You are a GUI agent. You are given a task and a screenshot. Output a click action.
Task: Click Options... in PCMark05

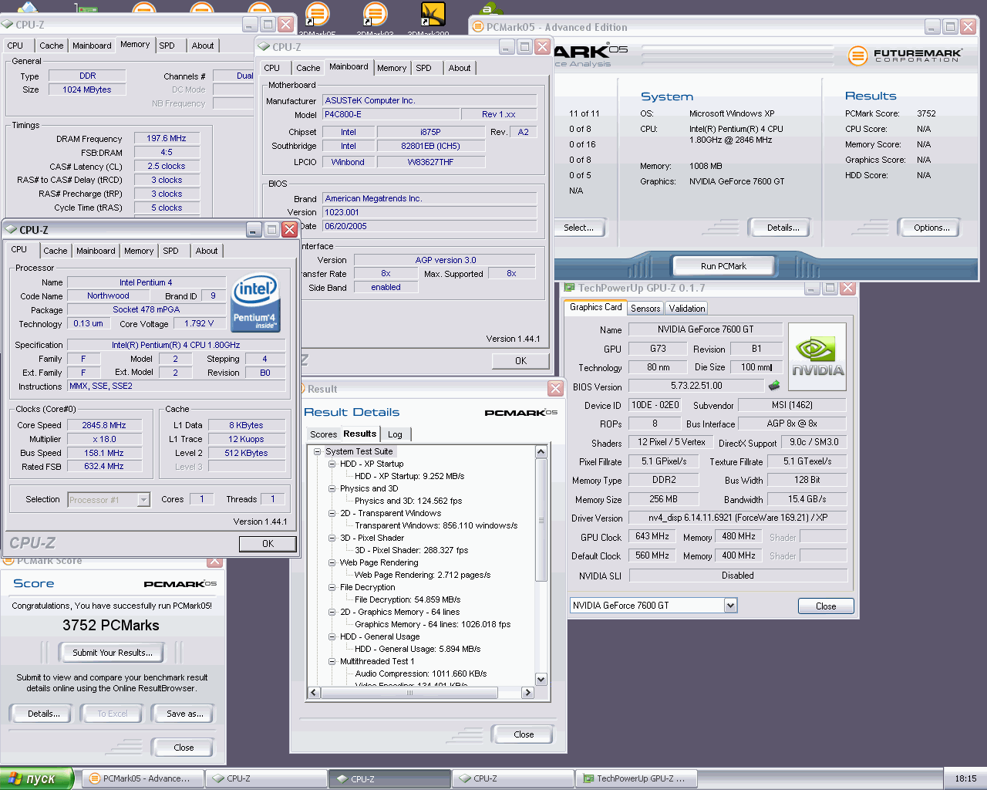[931, 228]
